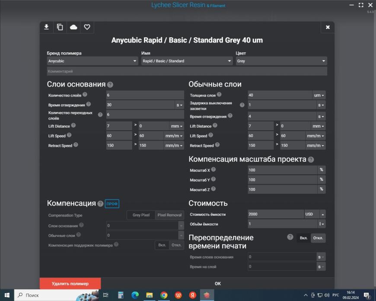Open Windows Start menu

click(7, 295)
